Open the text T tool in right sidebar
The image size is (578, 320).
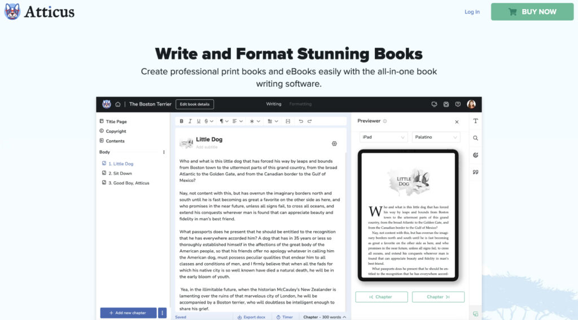[475, 121]
